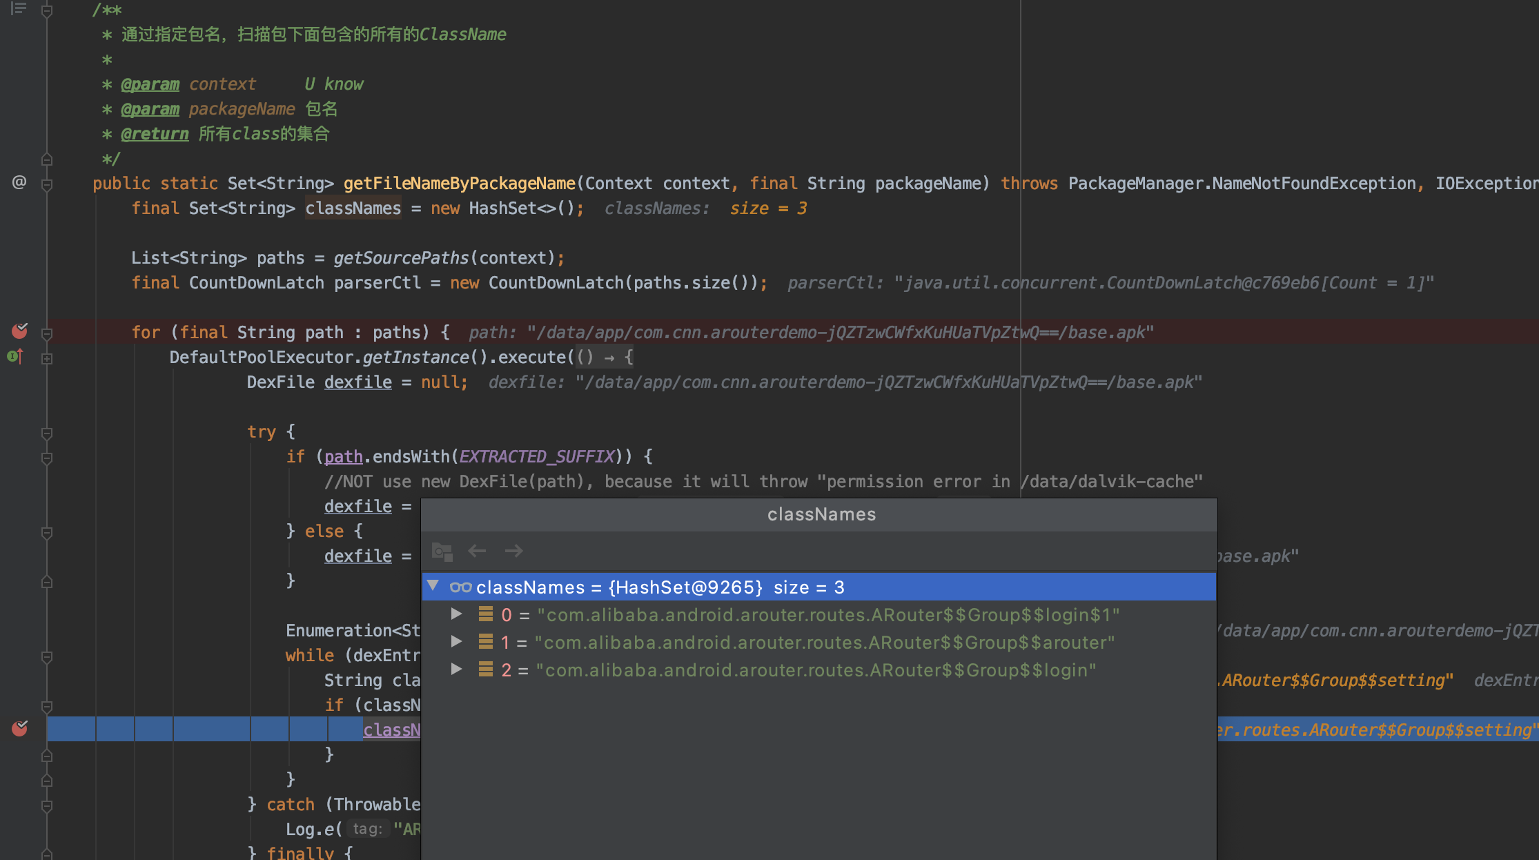
Task: Click Set Value Navigate icon in classNames popup
Action: 442,551
